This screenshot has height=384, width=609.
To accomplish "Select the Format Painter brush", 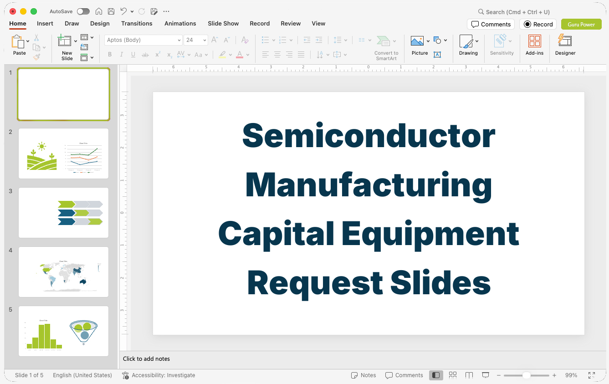I will coord(36,57).
